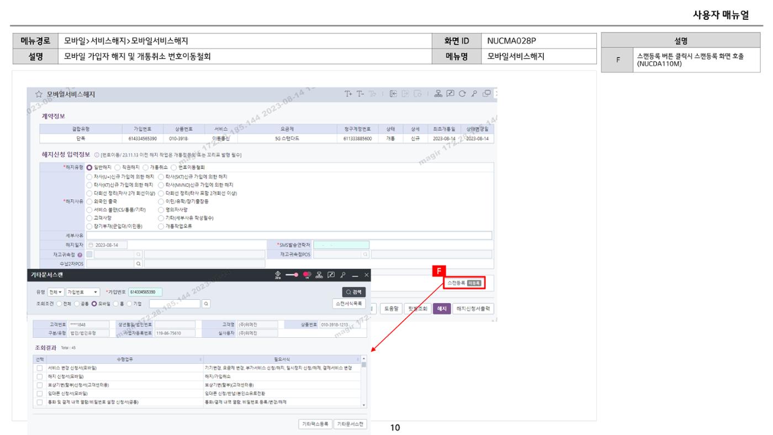
Task: Click the magnifier icon beside 조회조건 search box
Action: 205,303
